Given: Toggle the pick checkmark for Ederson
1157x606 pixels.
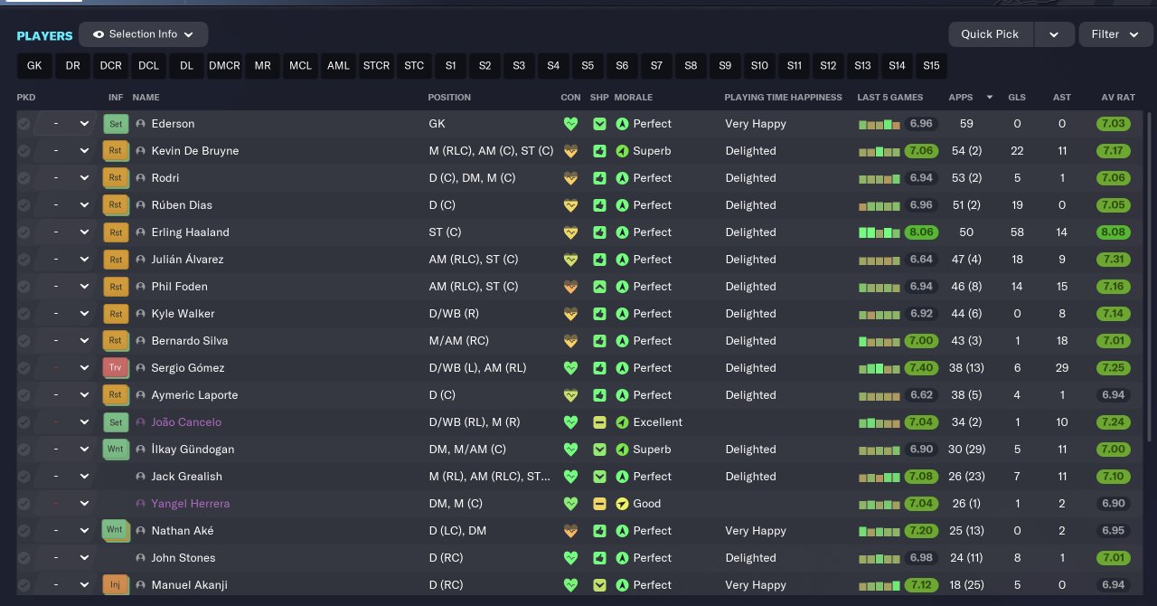Looking at the screenshot, I should coord(24,124).
